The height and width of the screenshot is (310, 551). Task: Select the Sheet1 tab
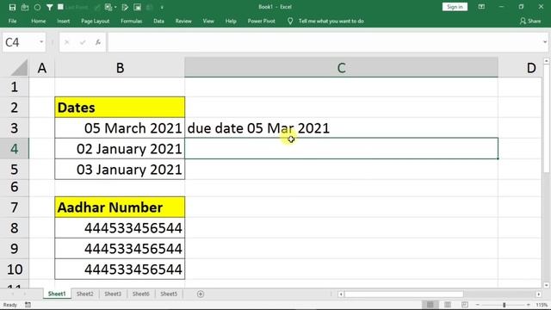(57, 294)
